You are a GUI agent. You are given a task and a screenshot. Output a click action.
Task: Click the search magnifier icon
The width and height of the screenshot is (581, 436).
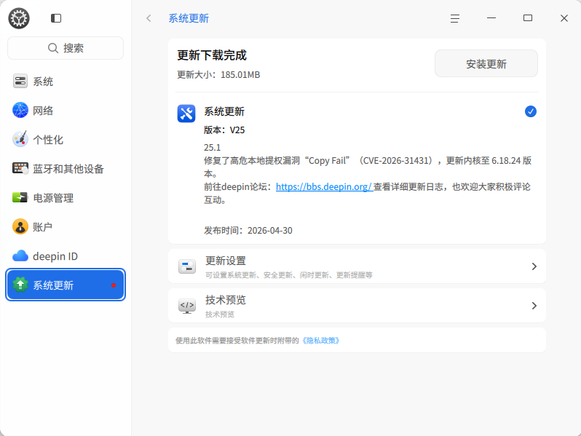tap(53, 48)
